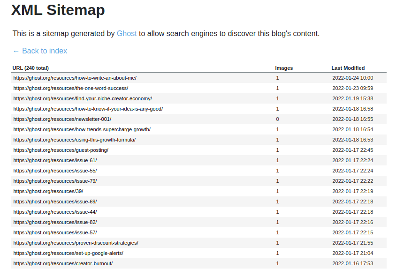Open the creator-burnout URL

[63, 263]
